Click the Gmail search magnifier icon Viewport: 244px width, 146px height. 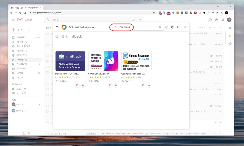(x=48, y=20)
